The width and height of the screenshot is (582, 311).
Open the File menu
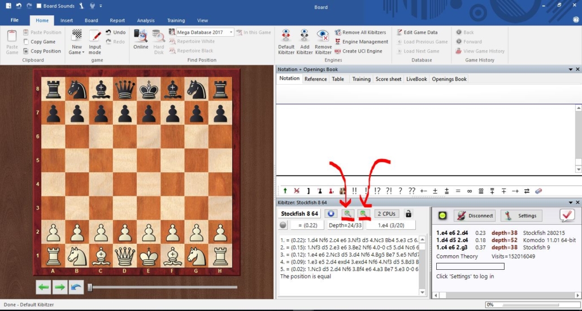(x=15, y=20)
